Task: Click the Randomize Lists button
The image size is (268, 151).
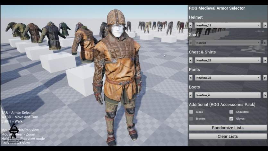Action: point(228,128)
